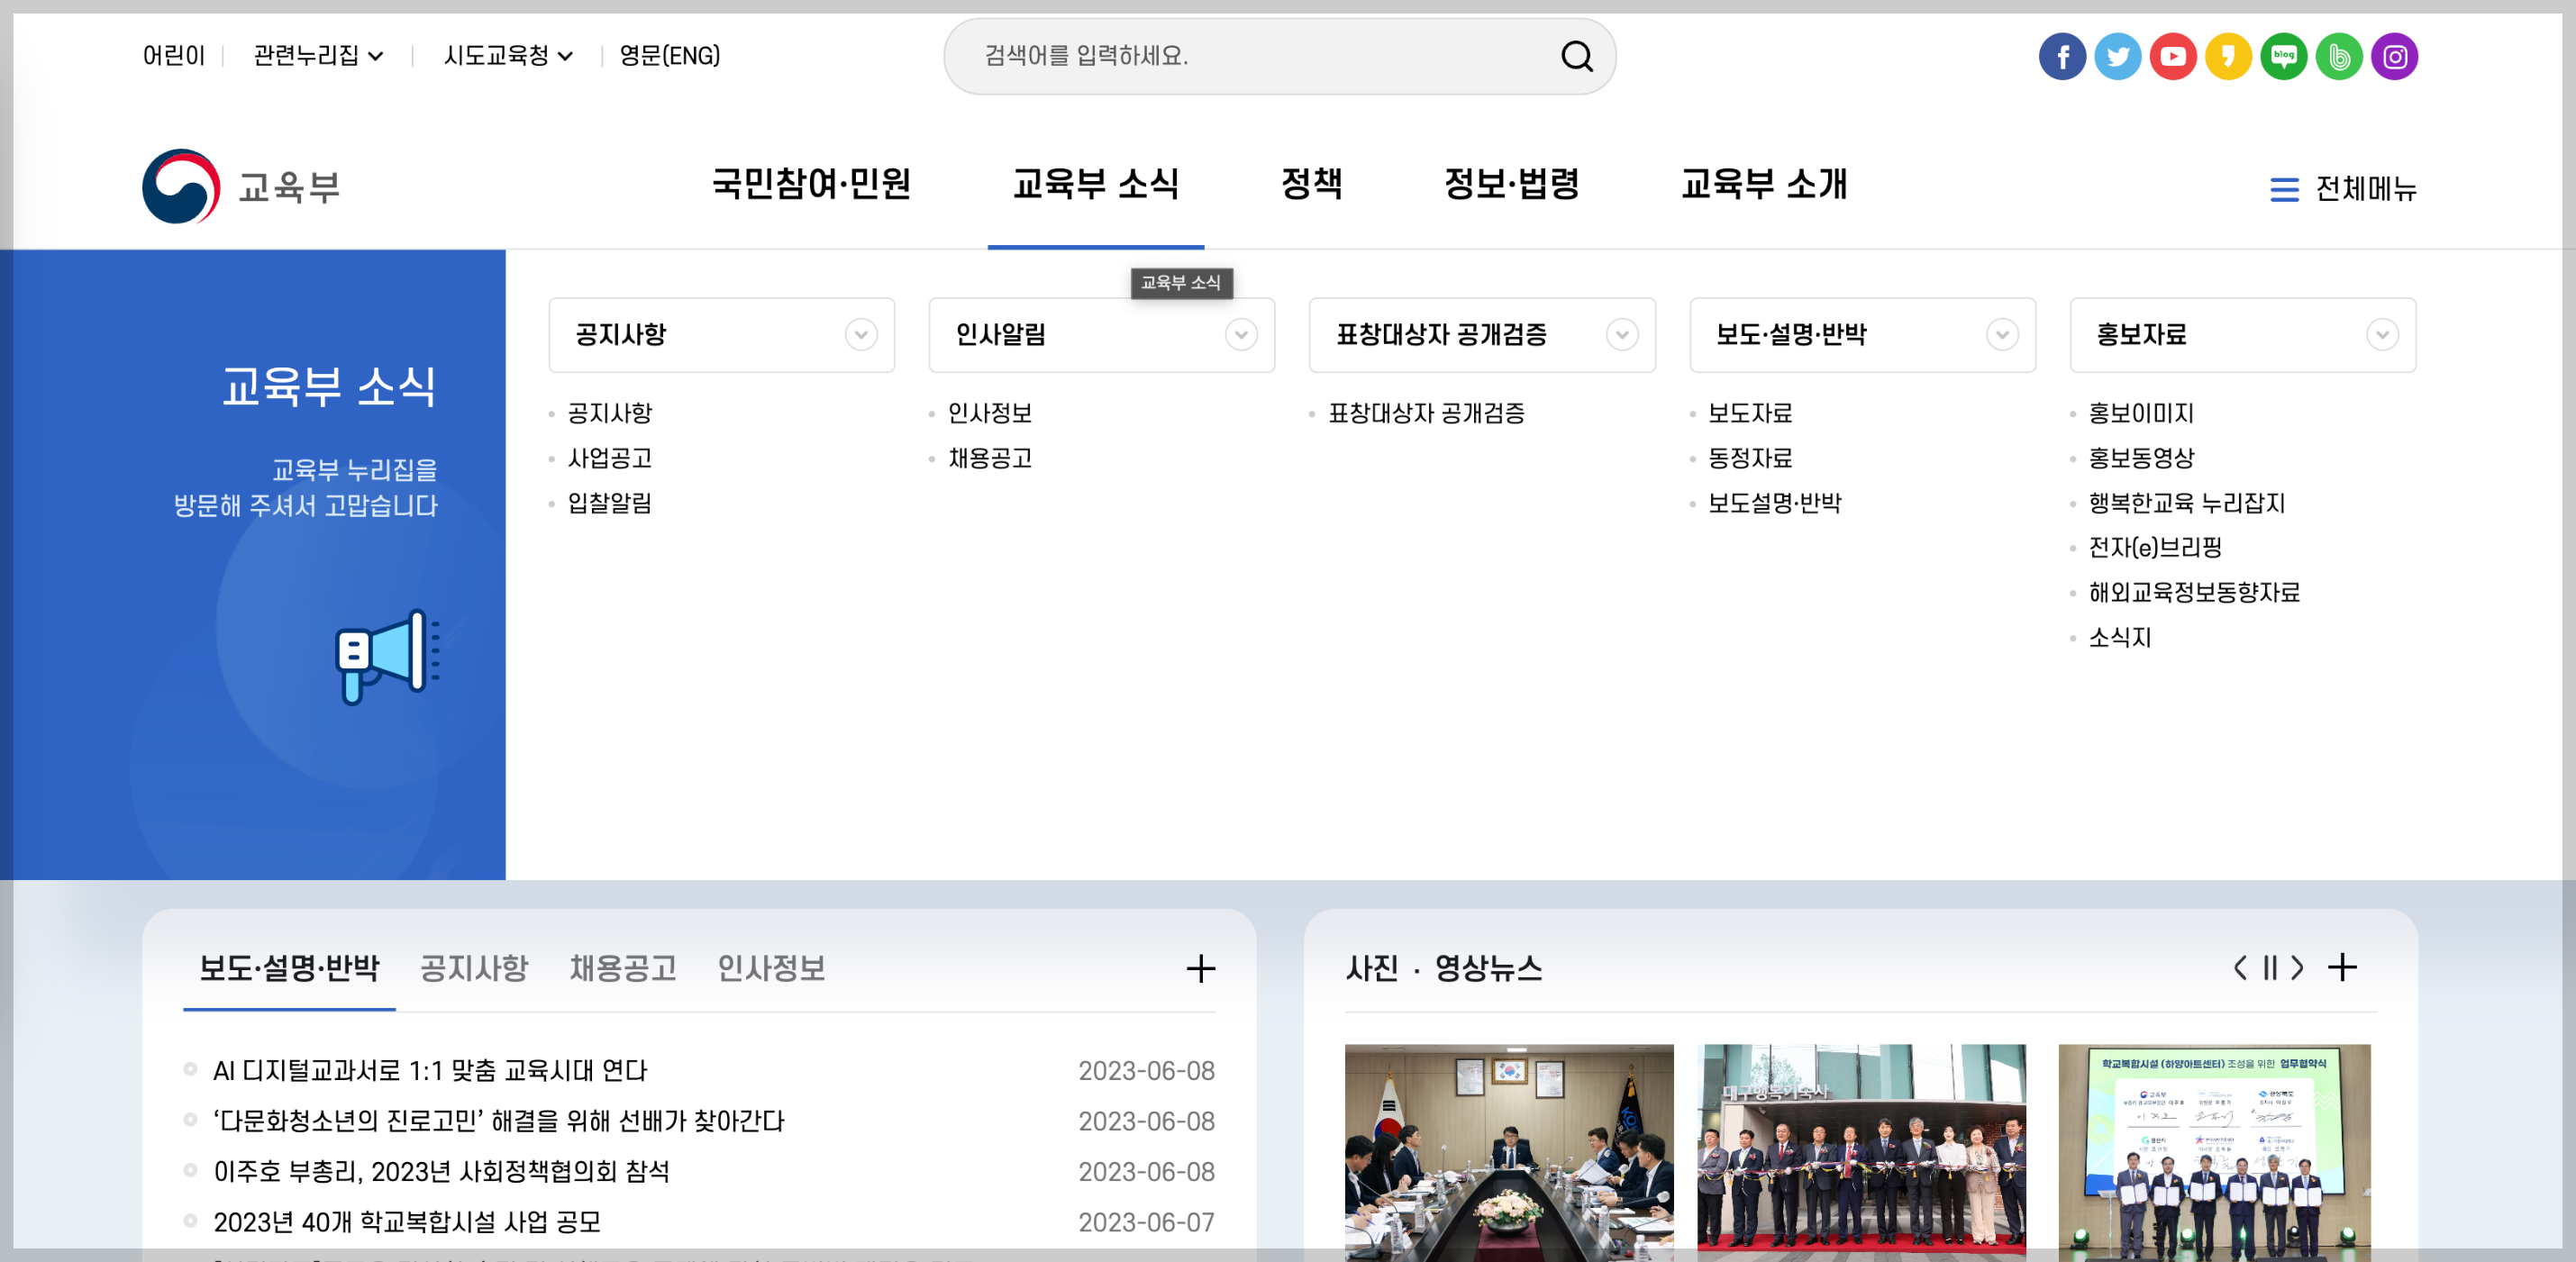Viewport: 2576px width, 1262px height.
Task: Open the 홍보동영상 submenu link
Action: click(x=2140, y=458)
